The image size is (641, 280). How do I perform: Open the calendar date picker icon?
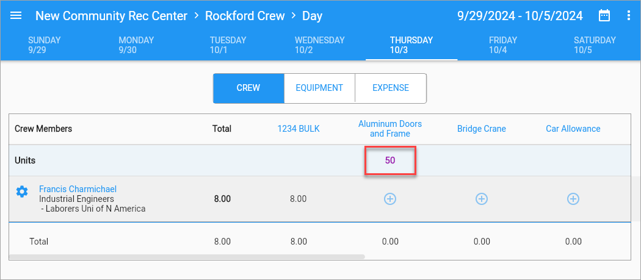604,16
